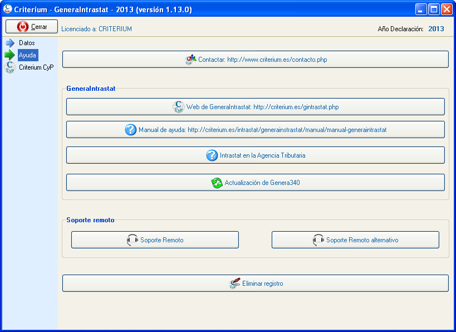The width and height of the screenshot is (456, 332).
Task: Click the 2013 Año Declaración value
Action: pyautogui.click(x=436, y=29)
